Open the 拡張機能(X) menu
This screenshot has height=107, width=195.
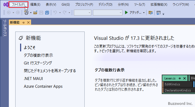click(159, 5)
